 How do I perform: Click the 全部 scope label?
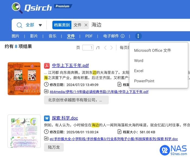click(x=30, y=25)
